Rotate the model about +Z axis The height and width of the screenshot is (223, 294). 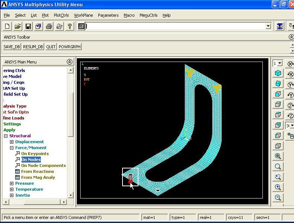coord(290,105)
